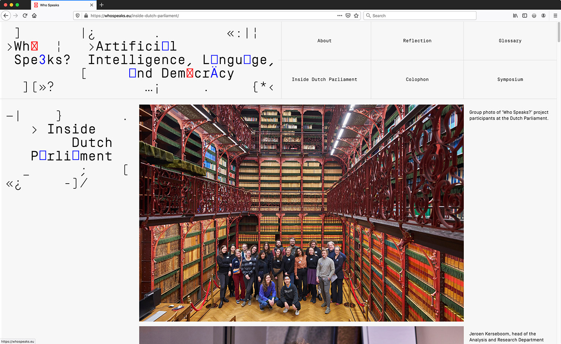Bookmark this page with the star icon
This screenshot has width=561, height=344.
click(x=356, y=16)
